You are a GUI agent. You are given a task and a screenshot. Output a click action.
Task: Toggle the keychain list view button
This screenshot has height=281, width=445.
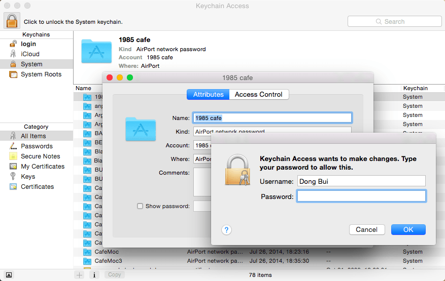point(9,275)
